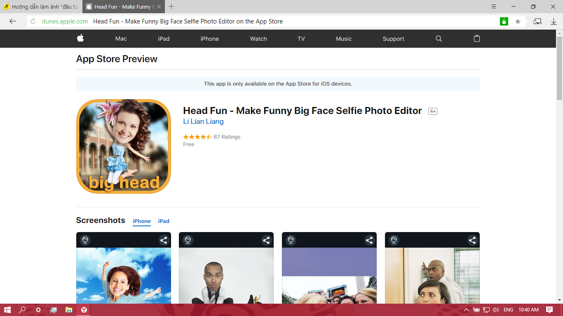Open the Watch navigation item
This screenshot has width=563, height=316.
[x=258, y=39]
